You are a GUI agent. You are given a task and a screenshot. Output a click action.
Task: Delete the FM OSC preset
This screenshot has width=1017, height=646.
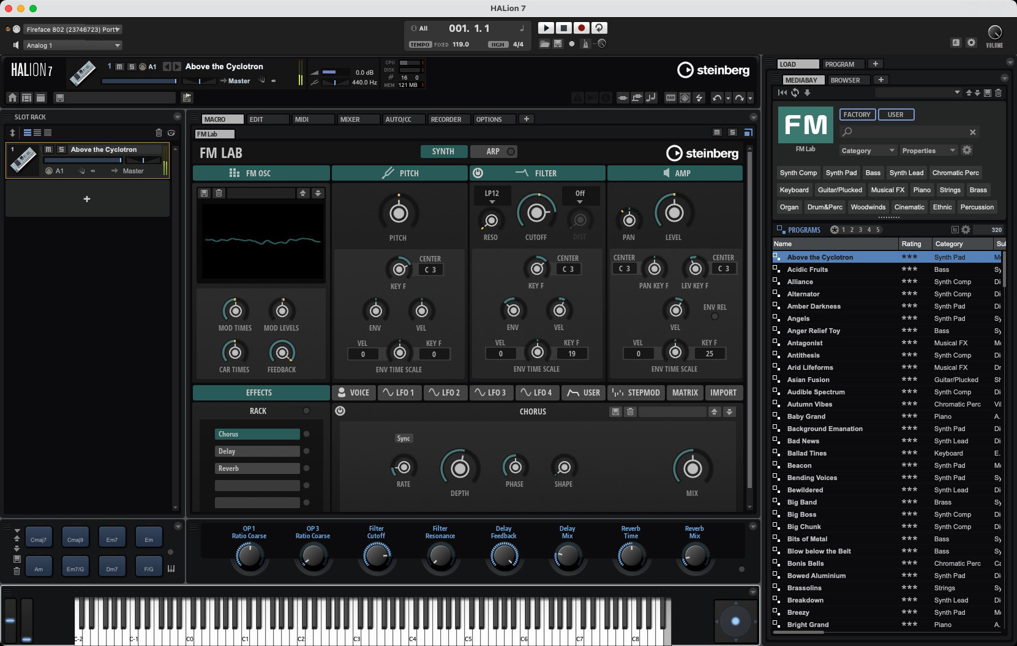coord(219,193)
